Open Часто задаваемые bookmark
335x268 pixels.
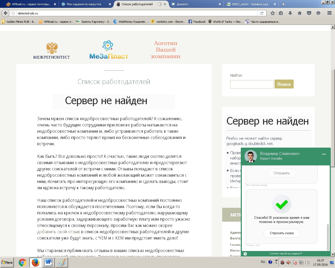tap(263, 22)
